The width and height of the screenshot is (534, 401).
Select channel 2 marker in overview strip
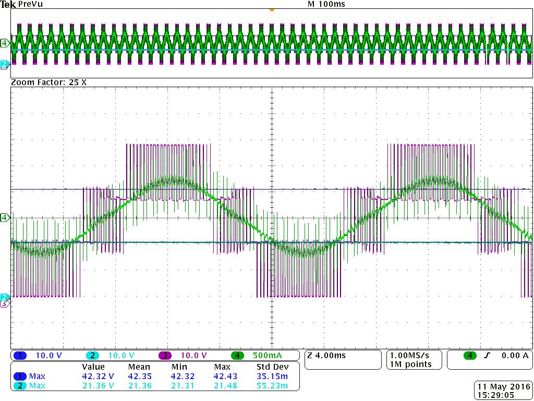click(4, 64)
